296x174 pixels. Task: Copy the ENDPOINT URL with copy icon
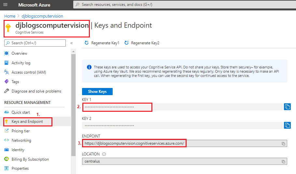pos(283,144)
